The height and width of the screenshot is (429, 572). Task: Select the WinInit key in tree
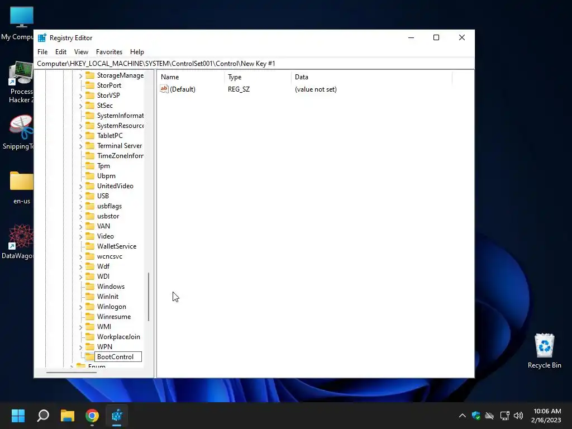pyautogui.click(x=108, y=297)
